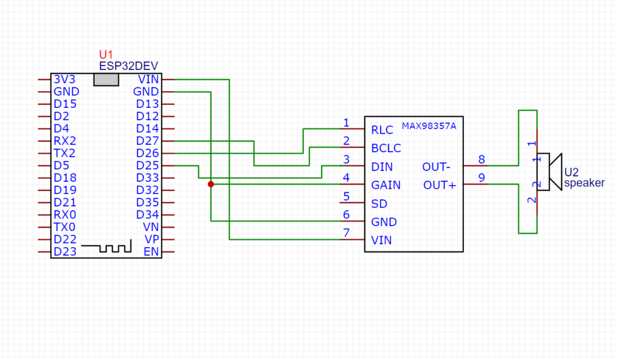Select the RX2 pin label
Image resolution: width=617 pixels, height=358 pixels.
(65, 141)
